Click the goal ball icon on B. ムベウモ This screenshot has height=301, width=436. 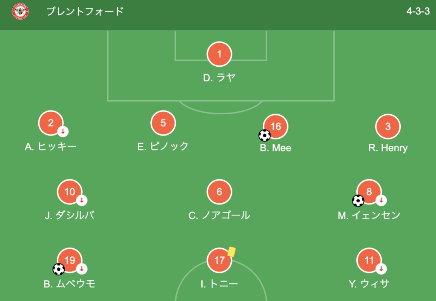pos(59,269)
